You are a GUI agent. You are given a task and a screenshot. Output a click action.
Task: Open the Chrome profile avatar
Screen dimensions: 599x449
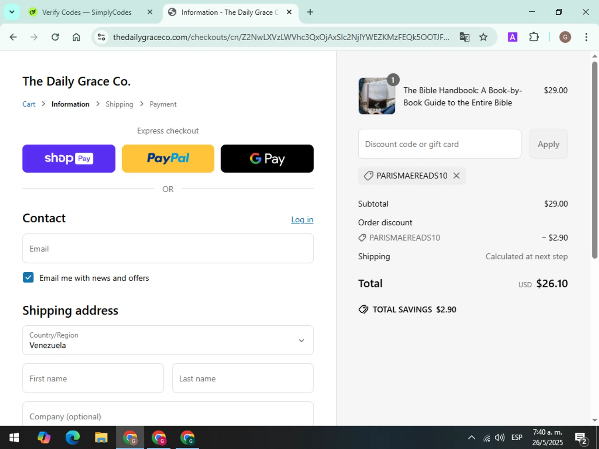pos(565,37)
